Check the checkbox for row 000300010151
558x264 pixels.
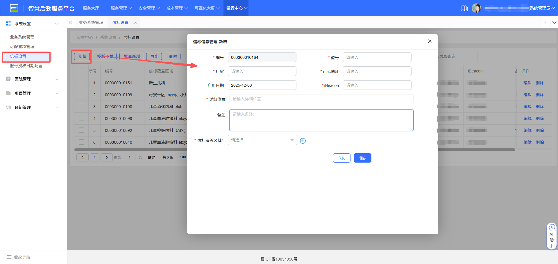tap(81, 83)
